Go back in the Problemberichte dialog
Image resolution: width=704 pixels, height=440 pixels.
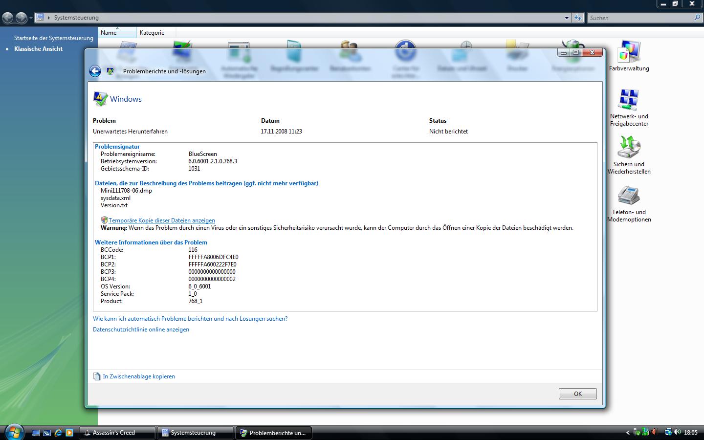pyautogui.click(x=95, y=71)
